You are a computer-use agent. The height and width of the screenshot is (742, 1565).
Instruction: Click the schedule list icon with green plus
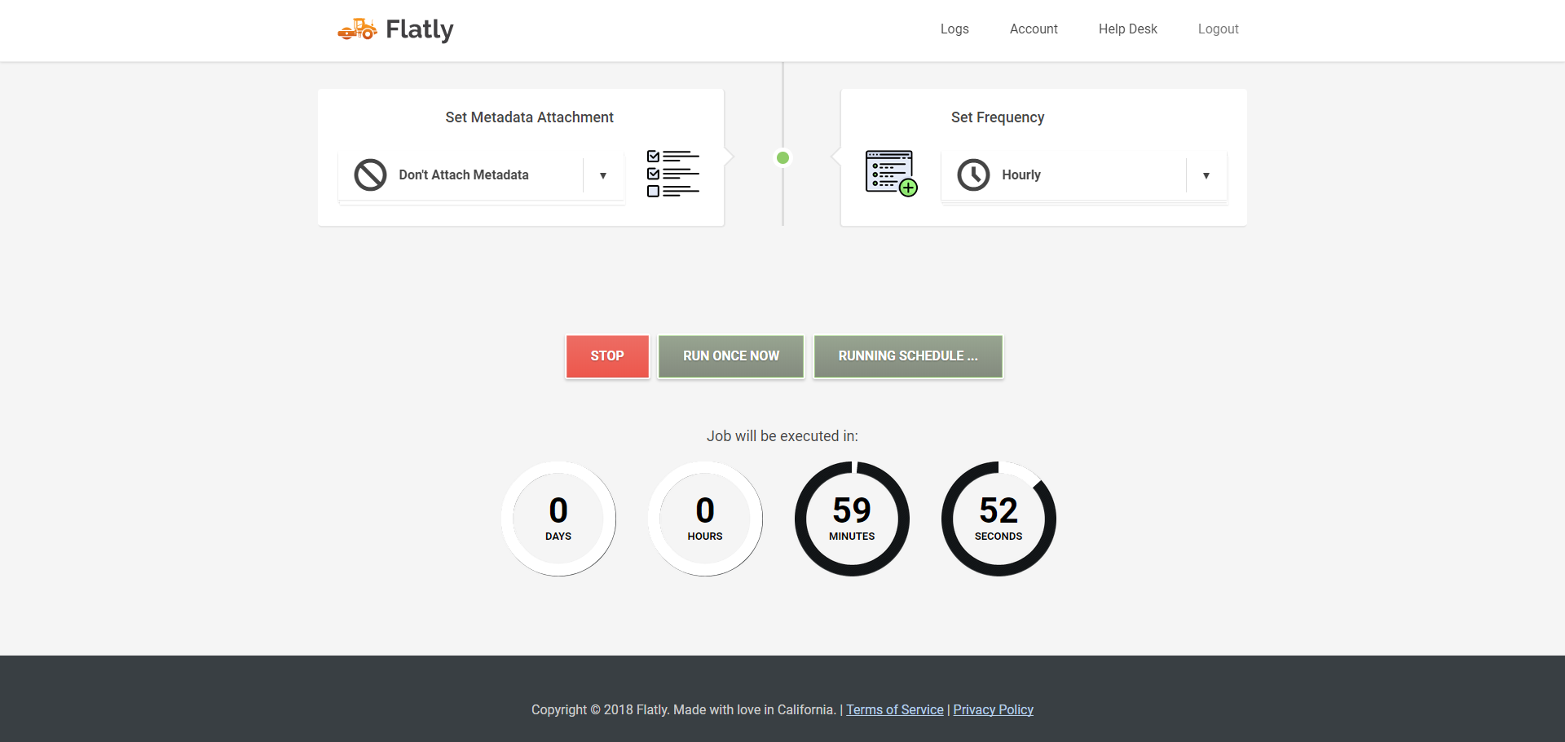891,173
